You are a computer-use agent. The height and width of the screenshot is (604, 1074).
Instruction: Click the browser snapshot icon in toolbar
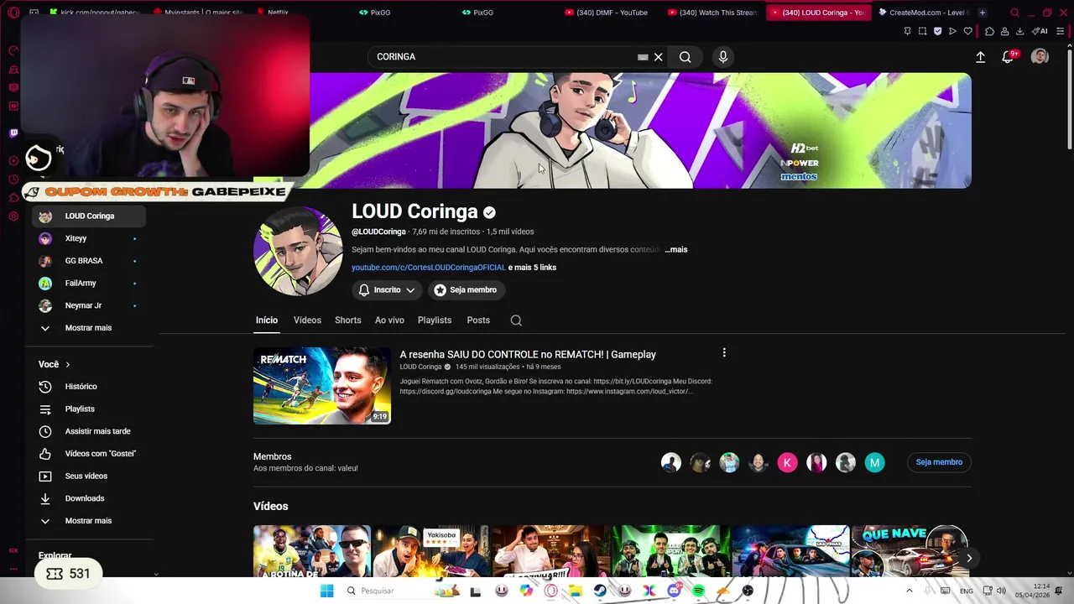(x=922, y=31)
